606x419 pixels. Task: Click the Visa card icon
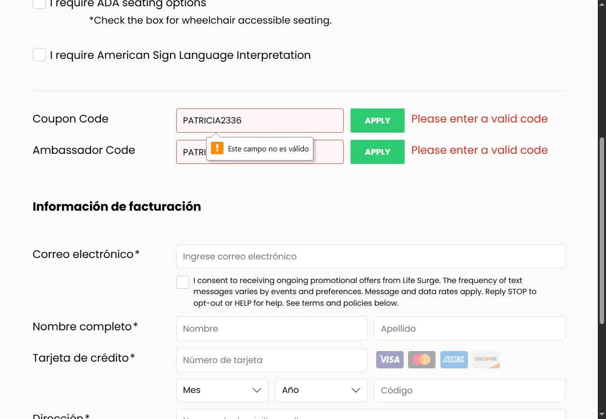(x=390, y=360)
